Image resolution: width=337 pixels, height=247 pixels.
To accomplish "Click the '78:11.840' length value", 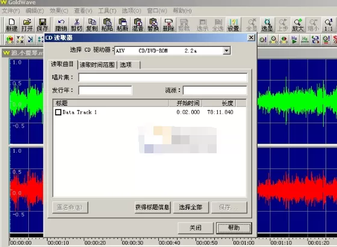I will [220, 112].
